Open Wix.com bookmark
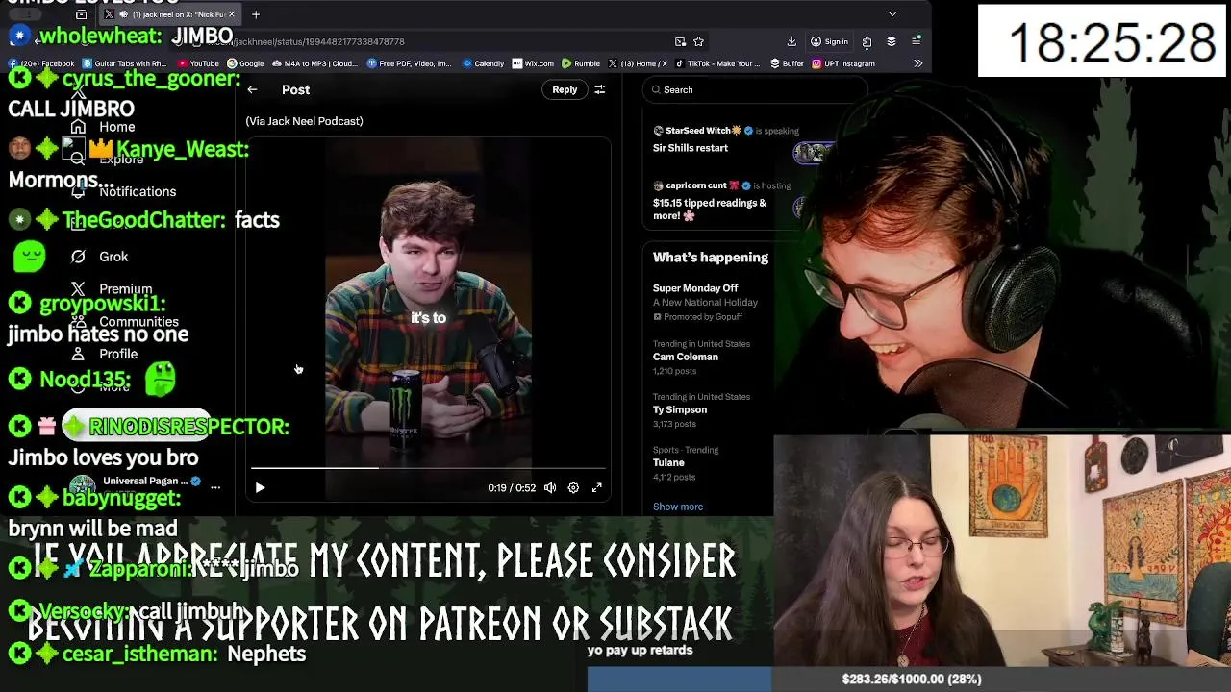Screen dimensions: 1231x692 tap(533, 63)
